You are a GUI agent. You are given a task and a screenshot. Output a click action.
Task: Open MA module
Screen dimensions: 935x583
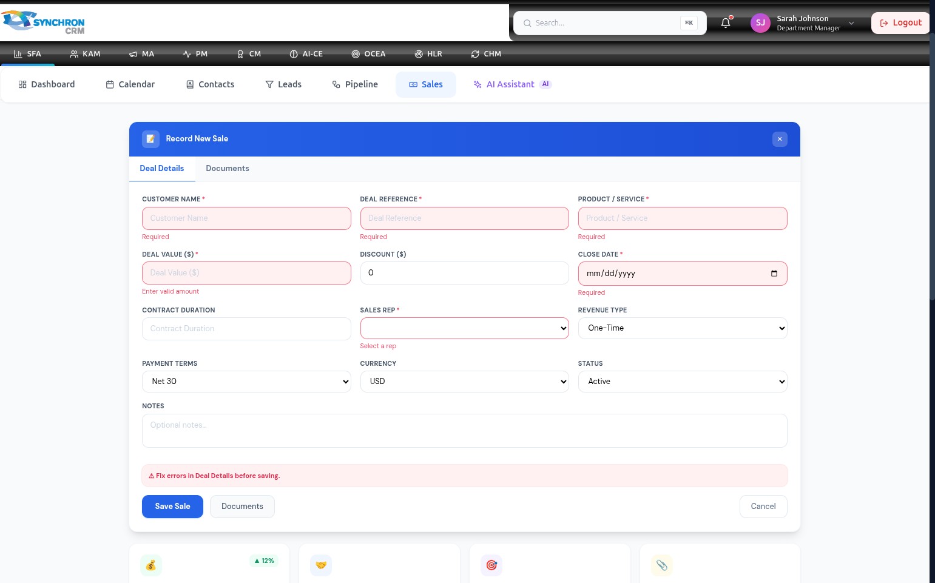coord(141,54)
